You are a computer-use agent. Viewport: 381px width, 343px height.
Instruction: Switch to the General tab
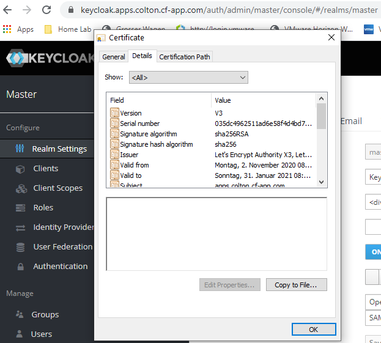tap(114, 57)
